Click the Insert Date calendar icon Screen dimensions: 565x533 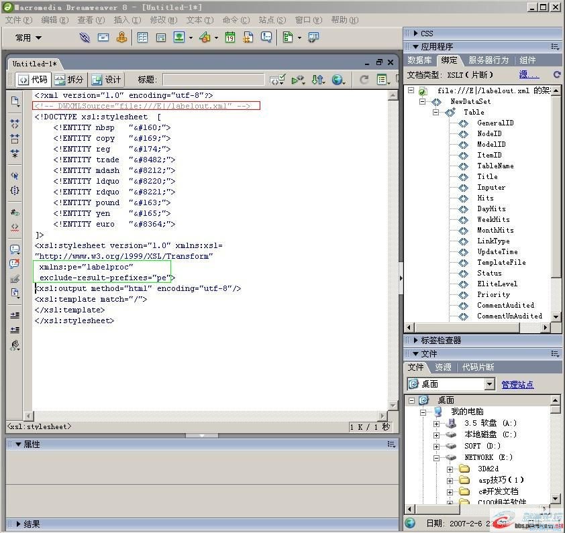[x=230, y=38]
